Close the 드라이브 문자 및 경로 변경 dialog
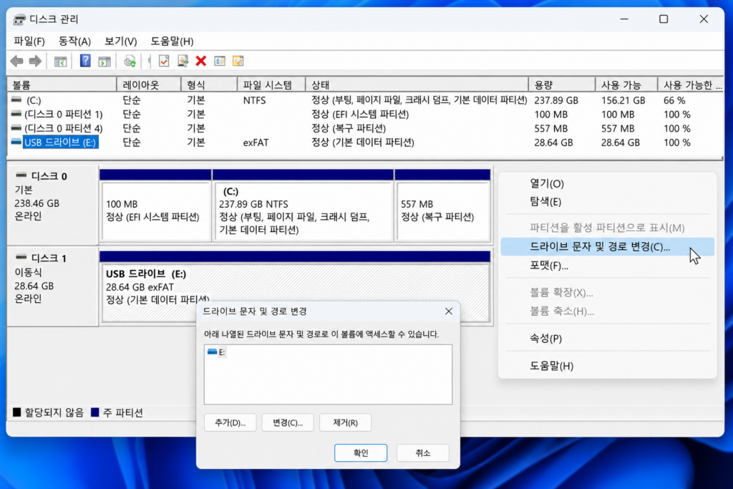Screen dimensions: 733x489 (x=448, y=311)
